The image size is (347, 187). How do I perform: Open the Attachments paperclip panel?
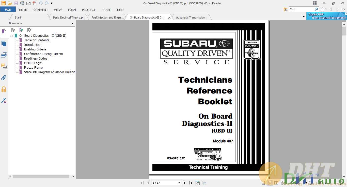click(4, 78)
